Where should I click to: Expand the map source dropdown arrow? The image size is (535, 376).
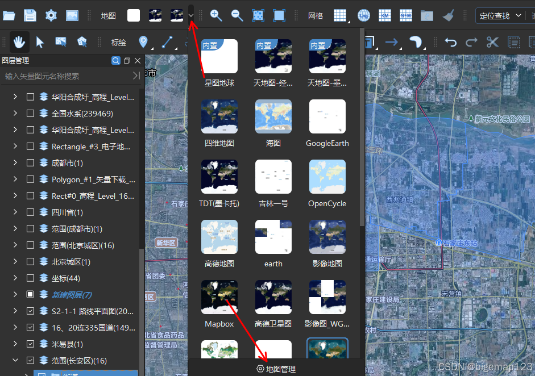[191, 16]
